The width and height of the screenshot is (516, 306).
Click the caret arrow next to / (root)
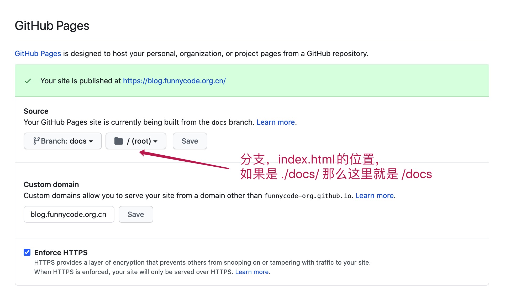click(x=156, y=141)
